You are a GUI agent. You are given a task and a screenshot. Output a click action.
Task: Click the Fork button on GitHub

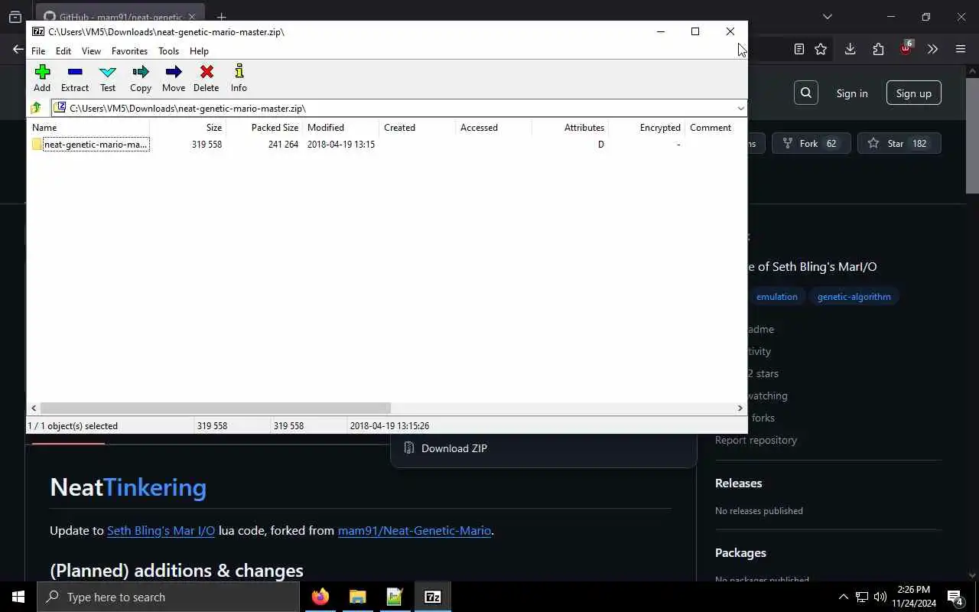coord(811,143)
